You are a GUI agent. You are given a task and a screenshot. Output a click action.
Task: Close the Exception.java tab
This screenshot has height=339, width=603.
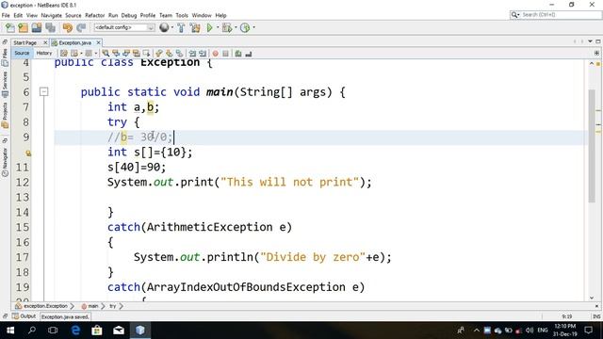pyautogui.click(x=98, y=42)
